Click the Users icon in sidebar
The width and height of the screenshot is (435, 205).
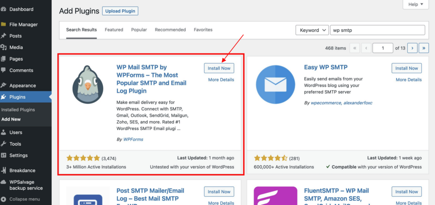pyautogui.click(x=4, y=133)
